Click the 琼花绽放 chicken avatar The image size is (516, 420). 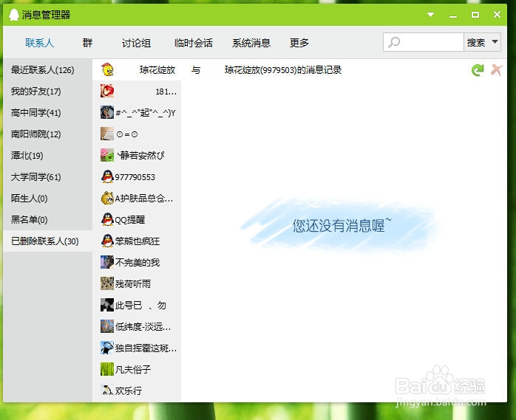107,69
